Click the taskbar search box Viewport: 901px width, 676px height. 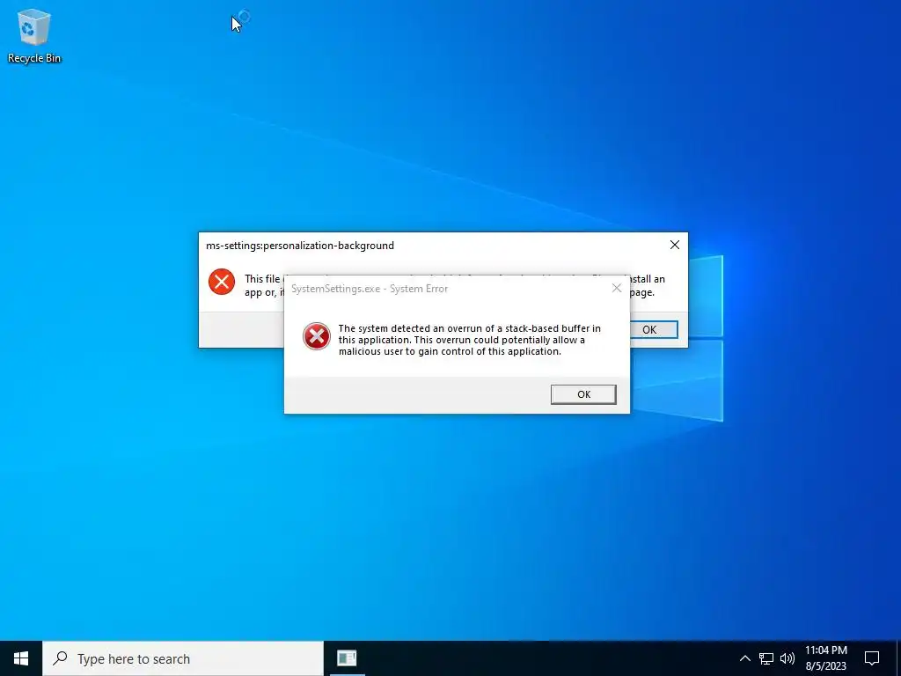click(x=183, y=658)
